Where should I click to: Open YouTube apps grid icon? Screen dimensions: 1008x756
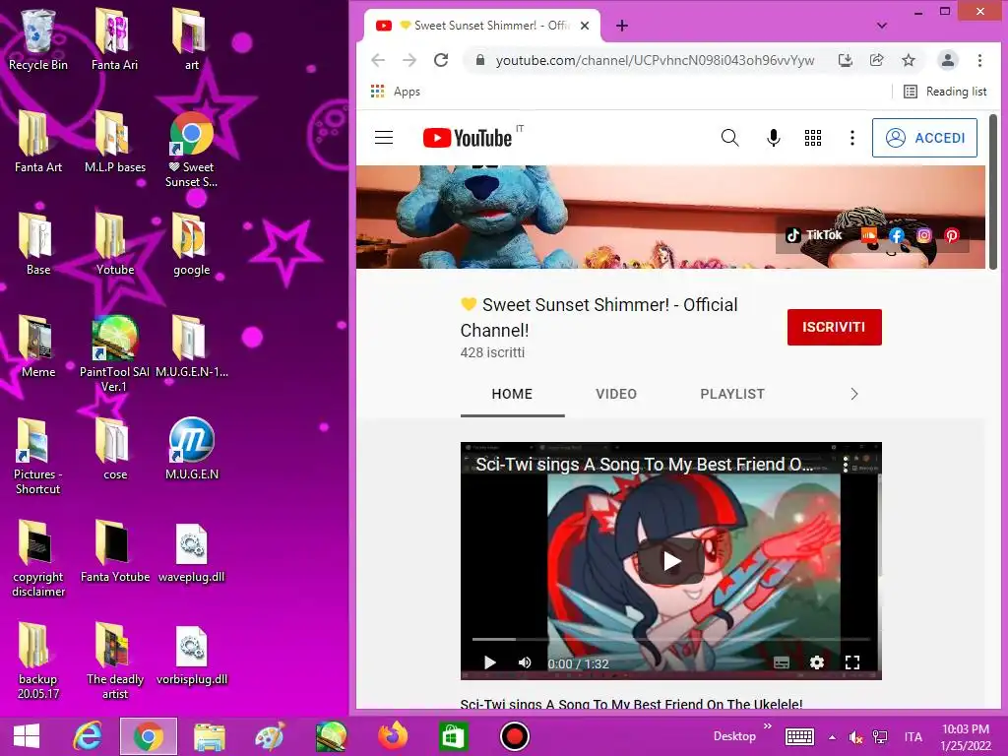(x=813, y=138)
